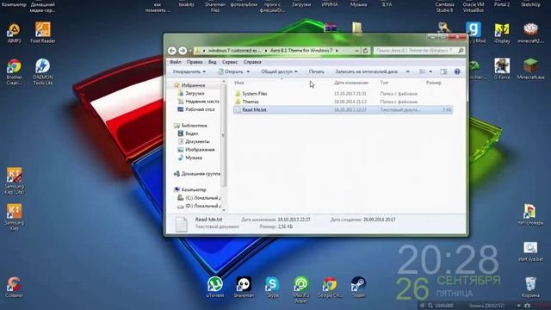
Task: Toggle the Explorer preview pane button
Action: click(x=443, y=71)
